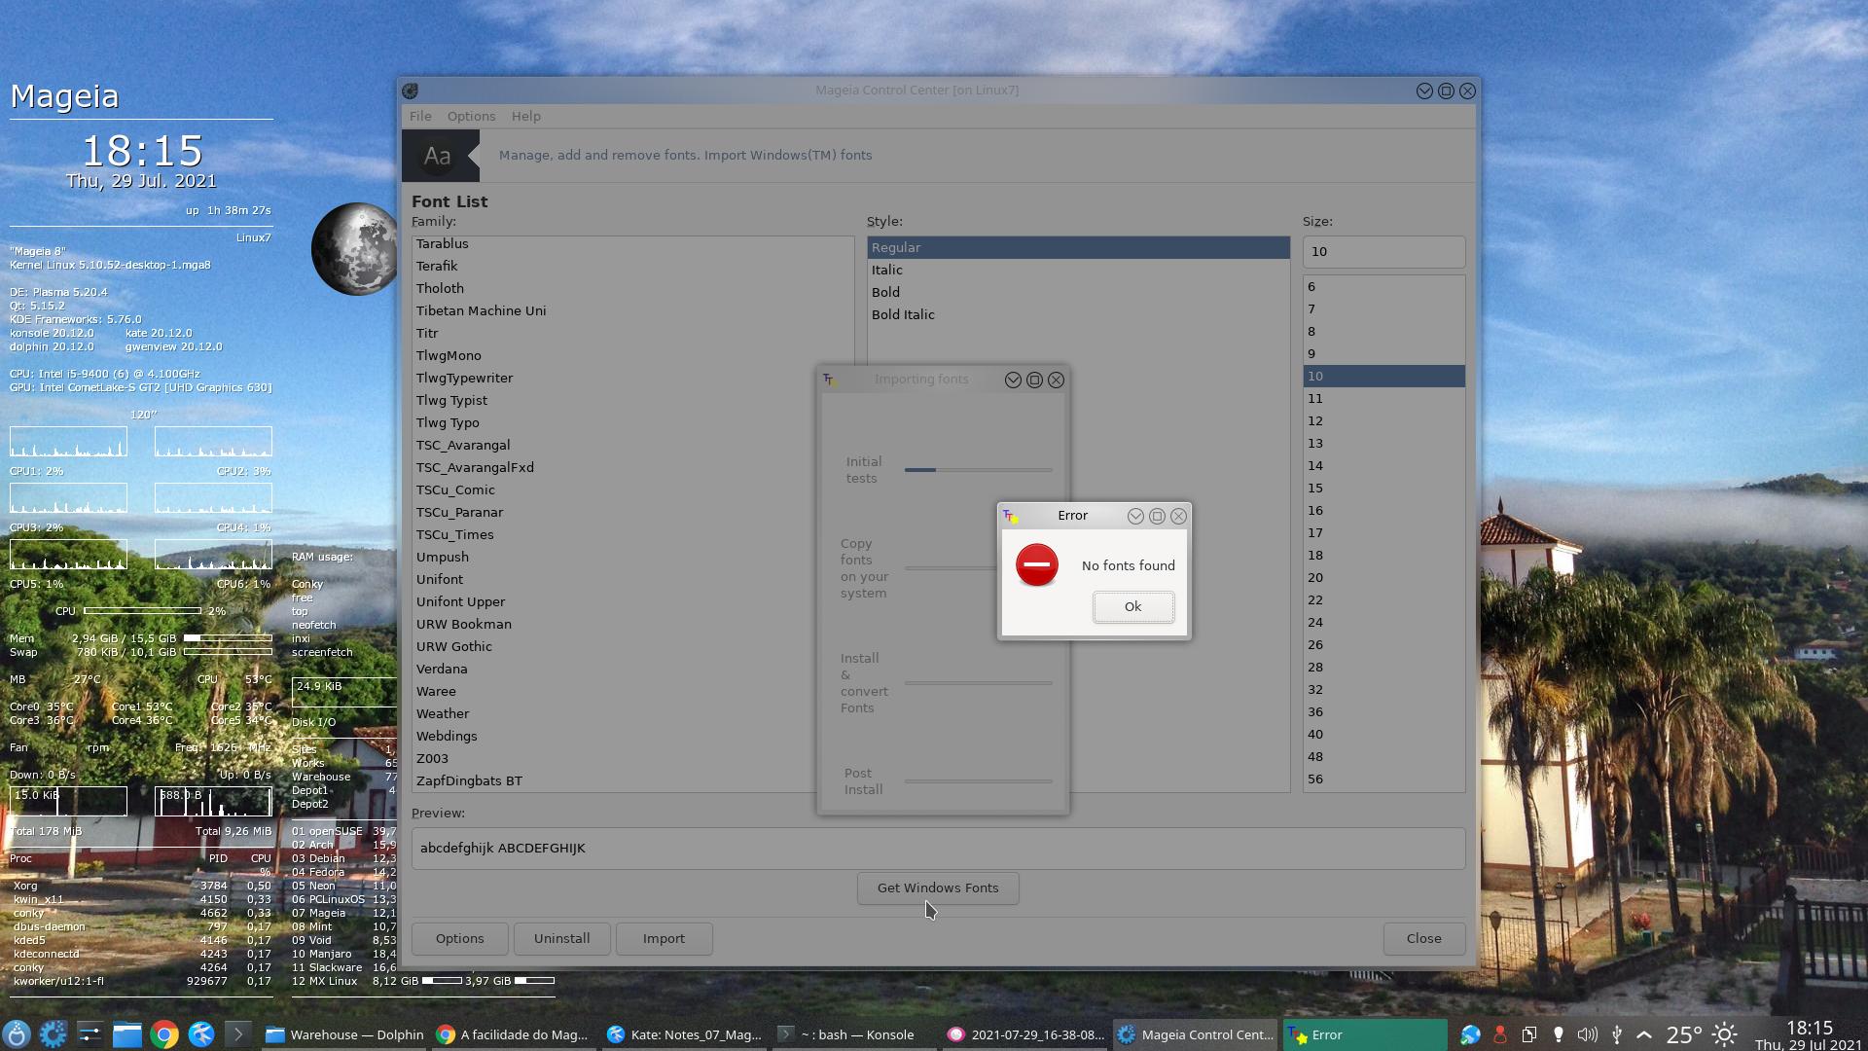Select the Regular style
Image resolution: width=1868 pixels, height=1051 pixels.
[1078, 247]
